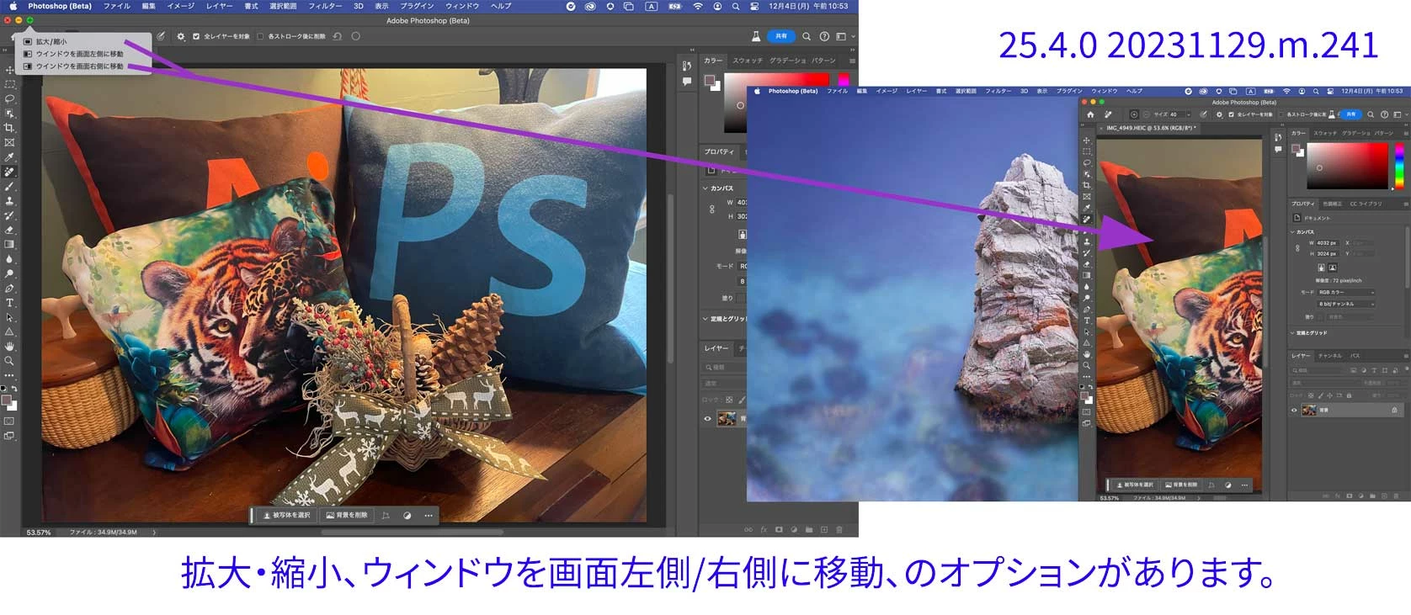Open 8 bit/チャンネル dropdown in right window
1411x615 pixels.
pos(1346,304)
